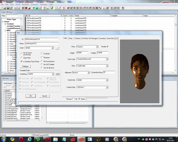This screenshot has height=142, width=178.
Task: Open script editor via pencil icon
Action: pos(60,8)
